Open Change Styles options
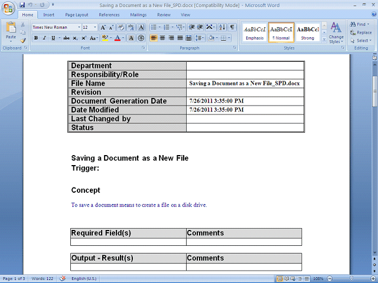The width and height of the screenshot is (378, 283). tap(336, 33)
